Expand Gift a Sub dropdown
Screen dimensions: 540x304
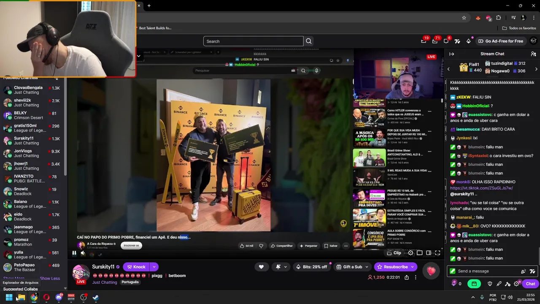(x=366, y=267)
